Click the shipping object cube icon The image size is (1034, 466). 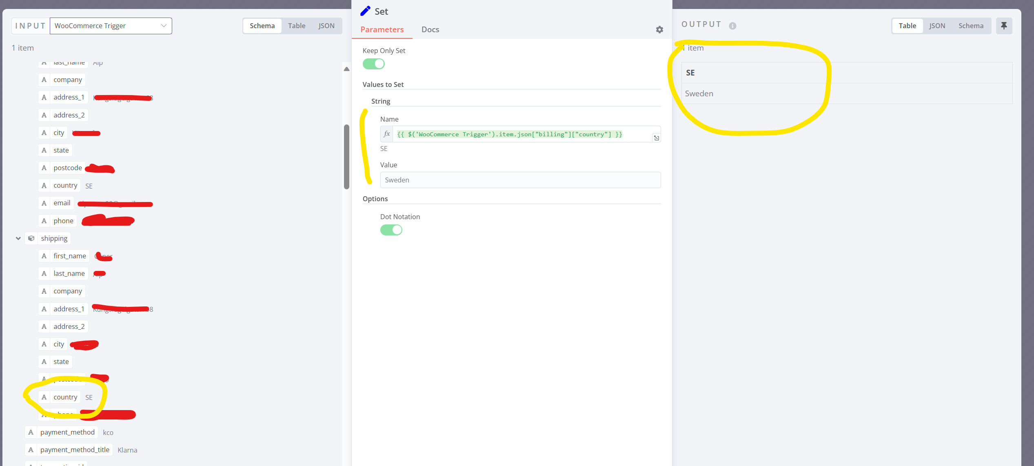pos(31,238)
